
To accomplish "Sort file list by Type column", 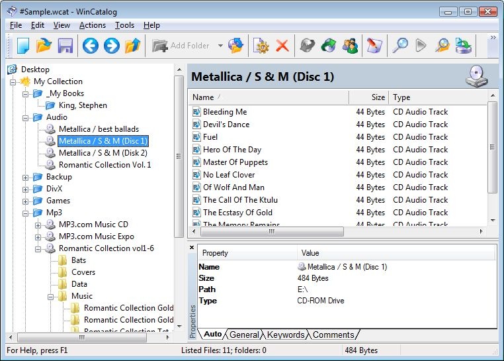I will click(x=438, y=97).
